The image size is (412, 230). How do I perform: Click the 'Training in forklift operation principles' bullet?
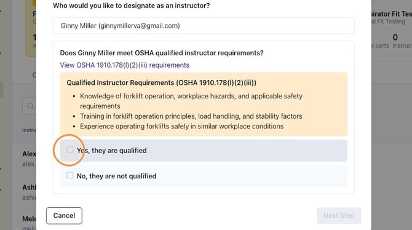click(x=191, y=116)
